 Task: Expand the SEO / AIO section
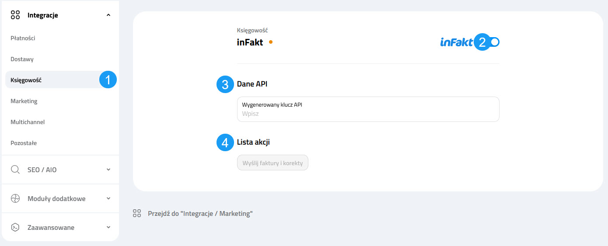(x=108, y=170)
